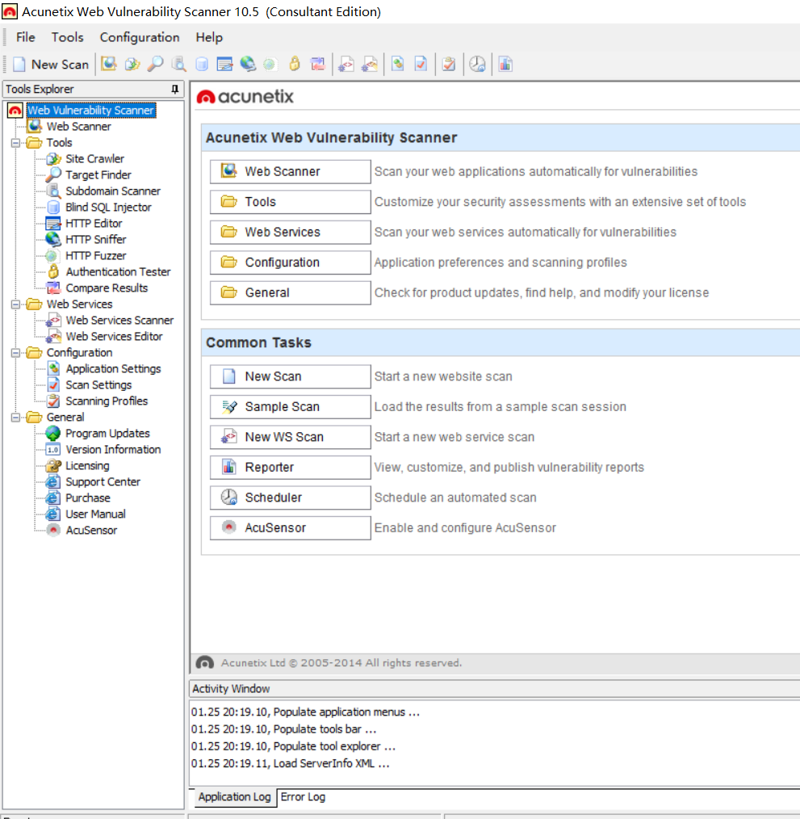Open Subdomain Scanner from the toolbar
The width and height of the screenshot is (800, 819).
[x=178, y=65]
